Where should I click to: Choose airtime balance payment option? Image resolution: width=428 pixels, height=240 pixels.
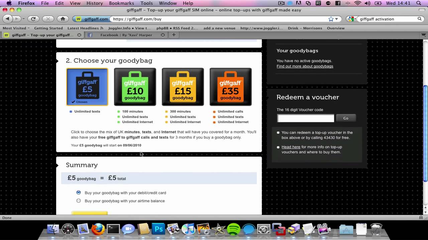click(79, 201)
